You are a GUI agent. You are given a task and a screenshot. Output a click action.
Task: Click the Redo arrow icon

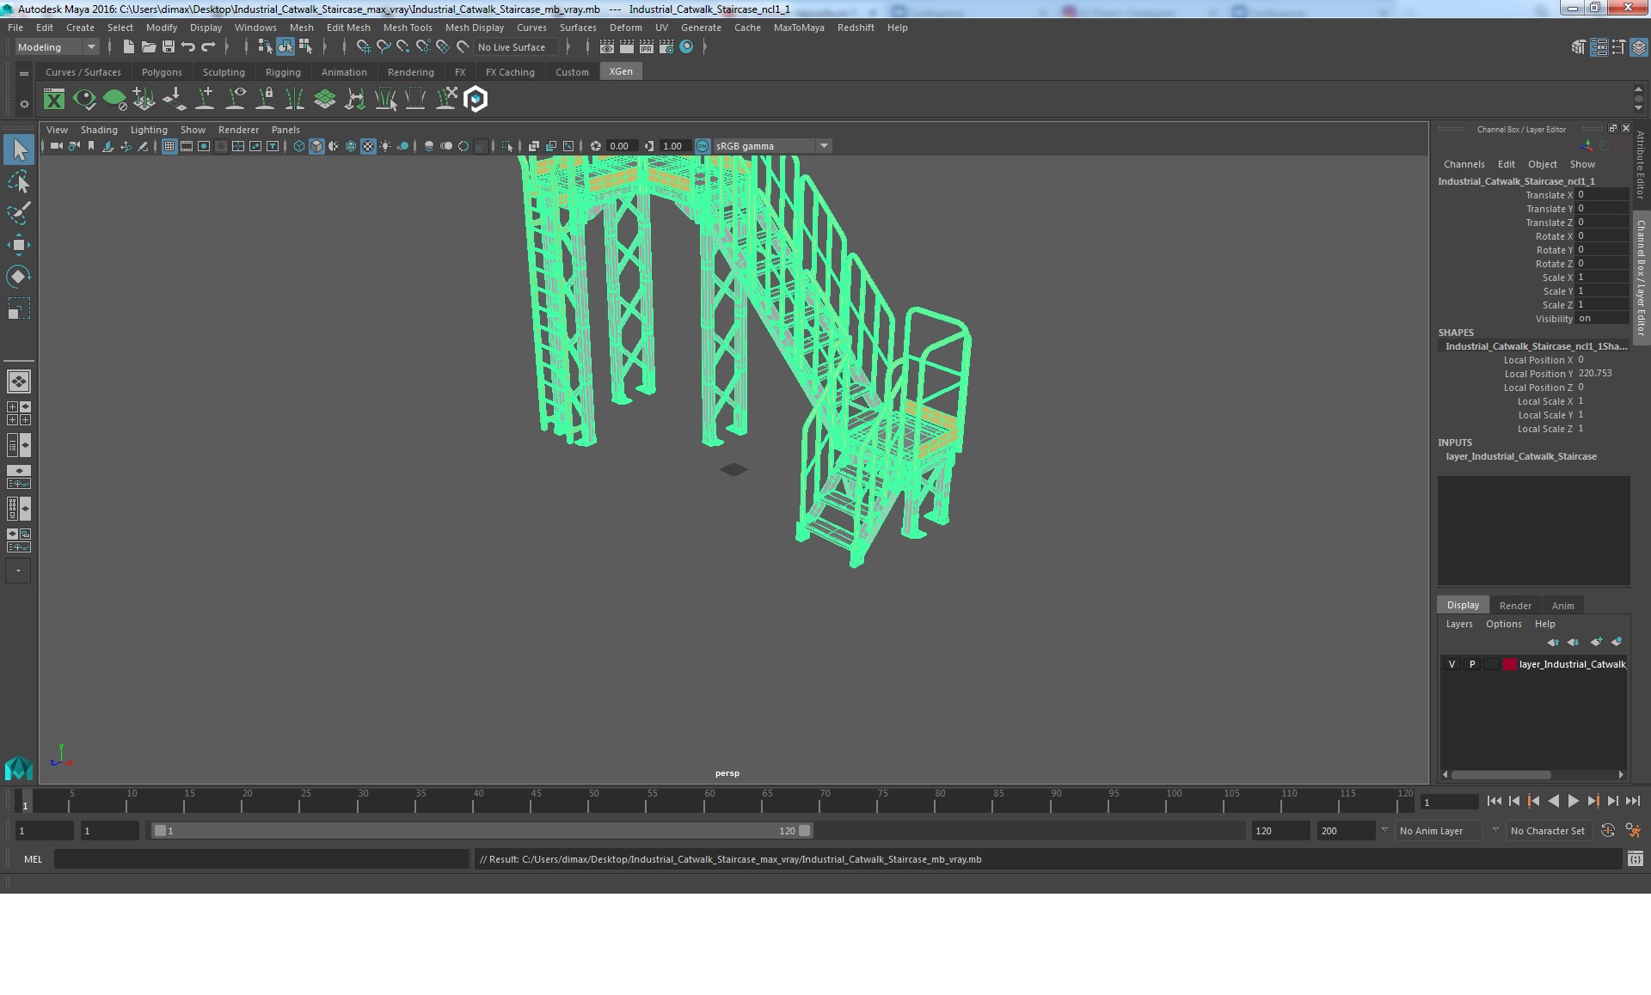208,47
